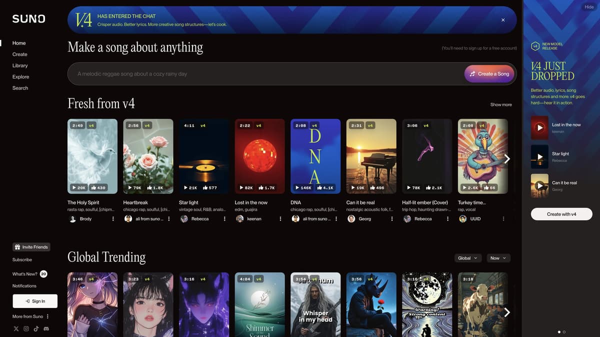Open Suno's TikTok icon in sidebar
Image resolution: width=600 pixels, height=337 pixels.
click(36, 329)
